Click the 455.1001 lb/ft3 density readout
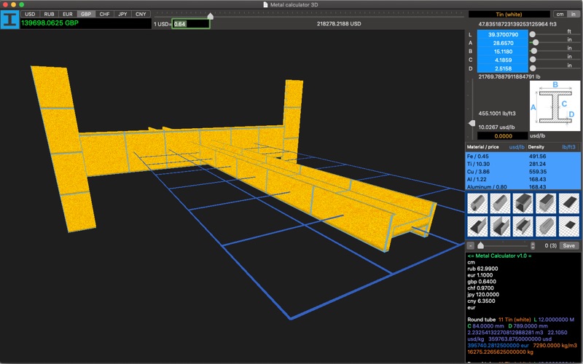The height and width of the screenshot is (364, 583). (x=497, y=114)
